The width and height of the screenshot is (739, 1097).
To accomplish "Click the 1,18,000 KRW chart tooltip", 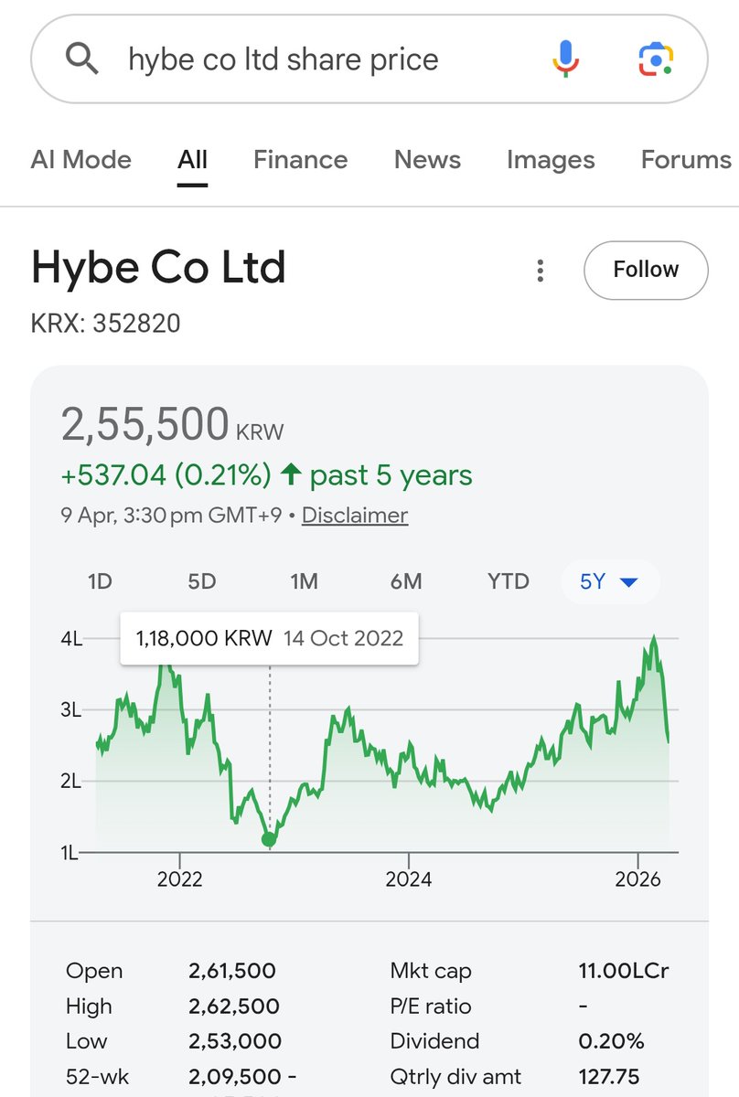I will pos(269,638).
